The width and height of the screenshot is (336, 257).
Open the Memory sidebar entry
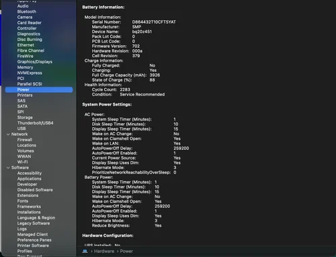tap(25, 67)
